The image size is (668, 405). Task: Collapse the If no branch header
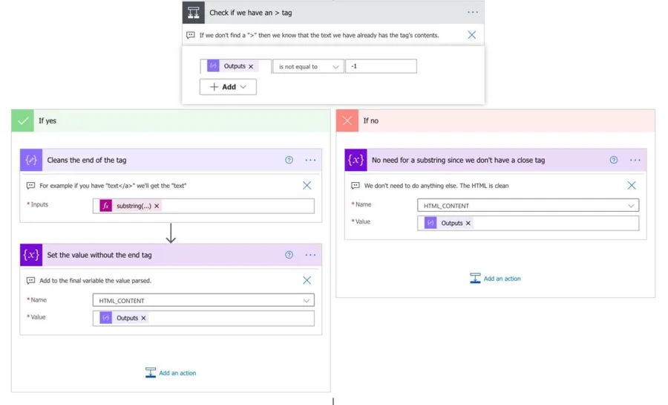click(495, 120)
